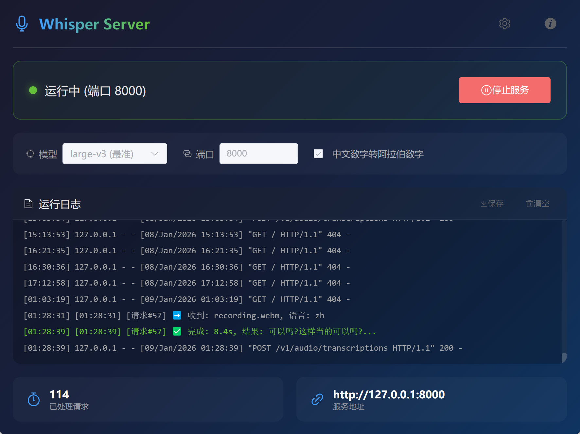
Task: Click the 收到: recording.webm log line
Action: 174,315
